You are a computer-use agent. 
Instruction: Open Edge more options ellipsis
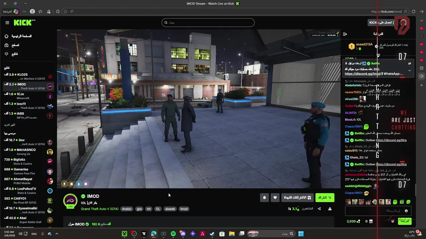(24, 11)
